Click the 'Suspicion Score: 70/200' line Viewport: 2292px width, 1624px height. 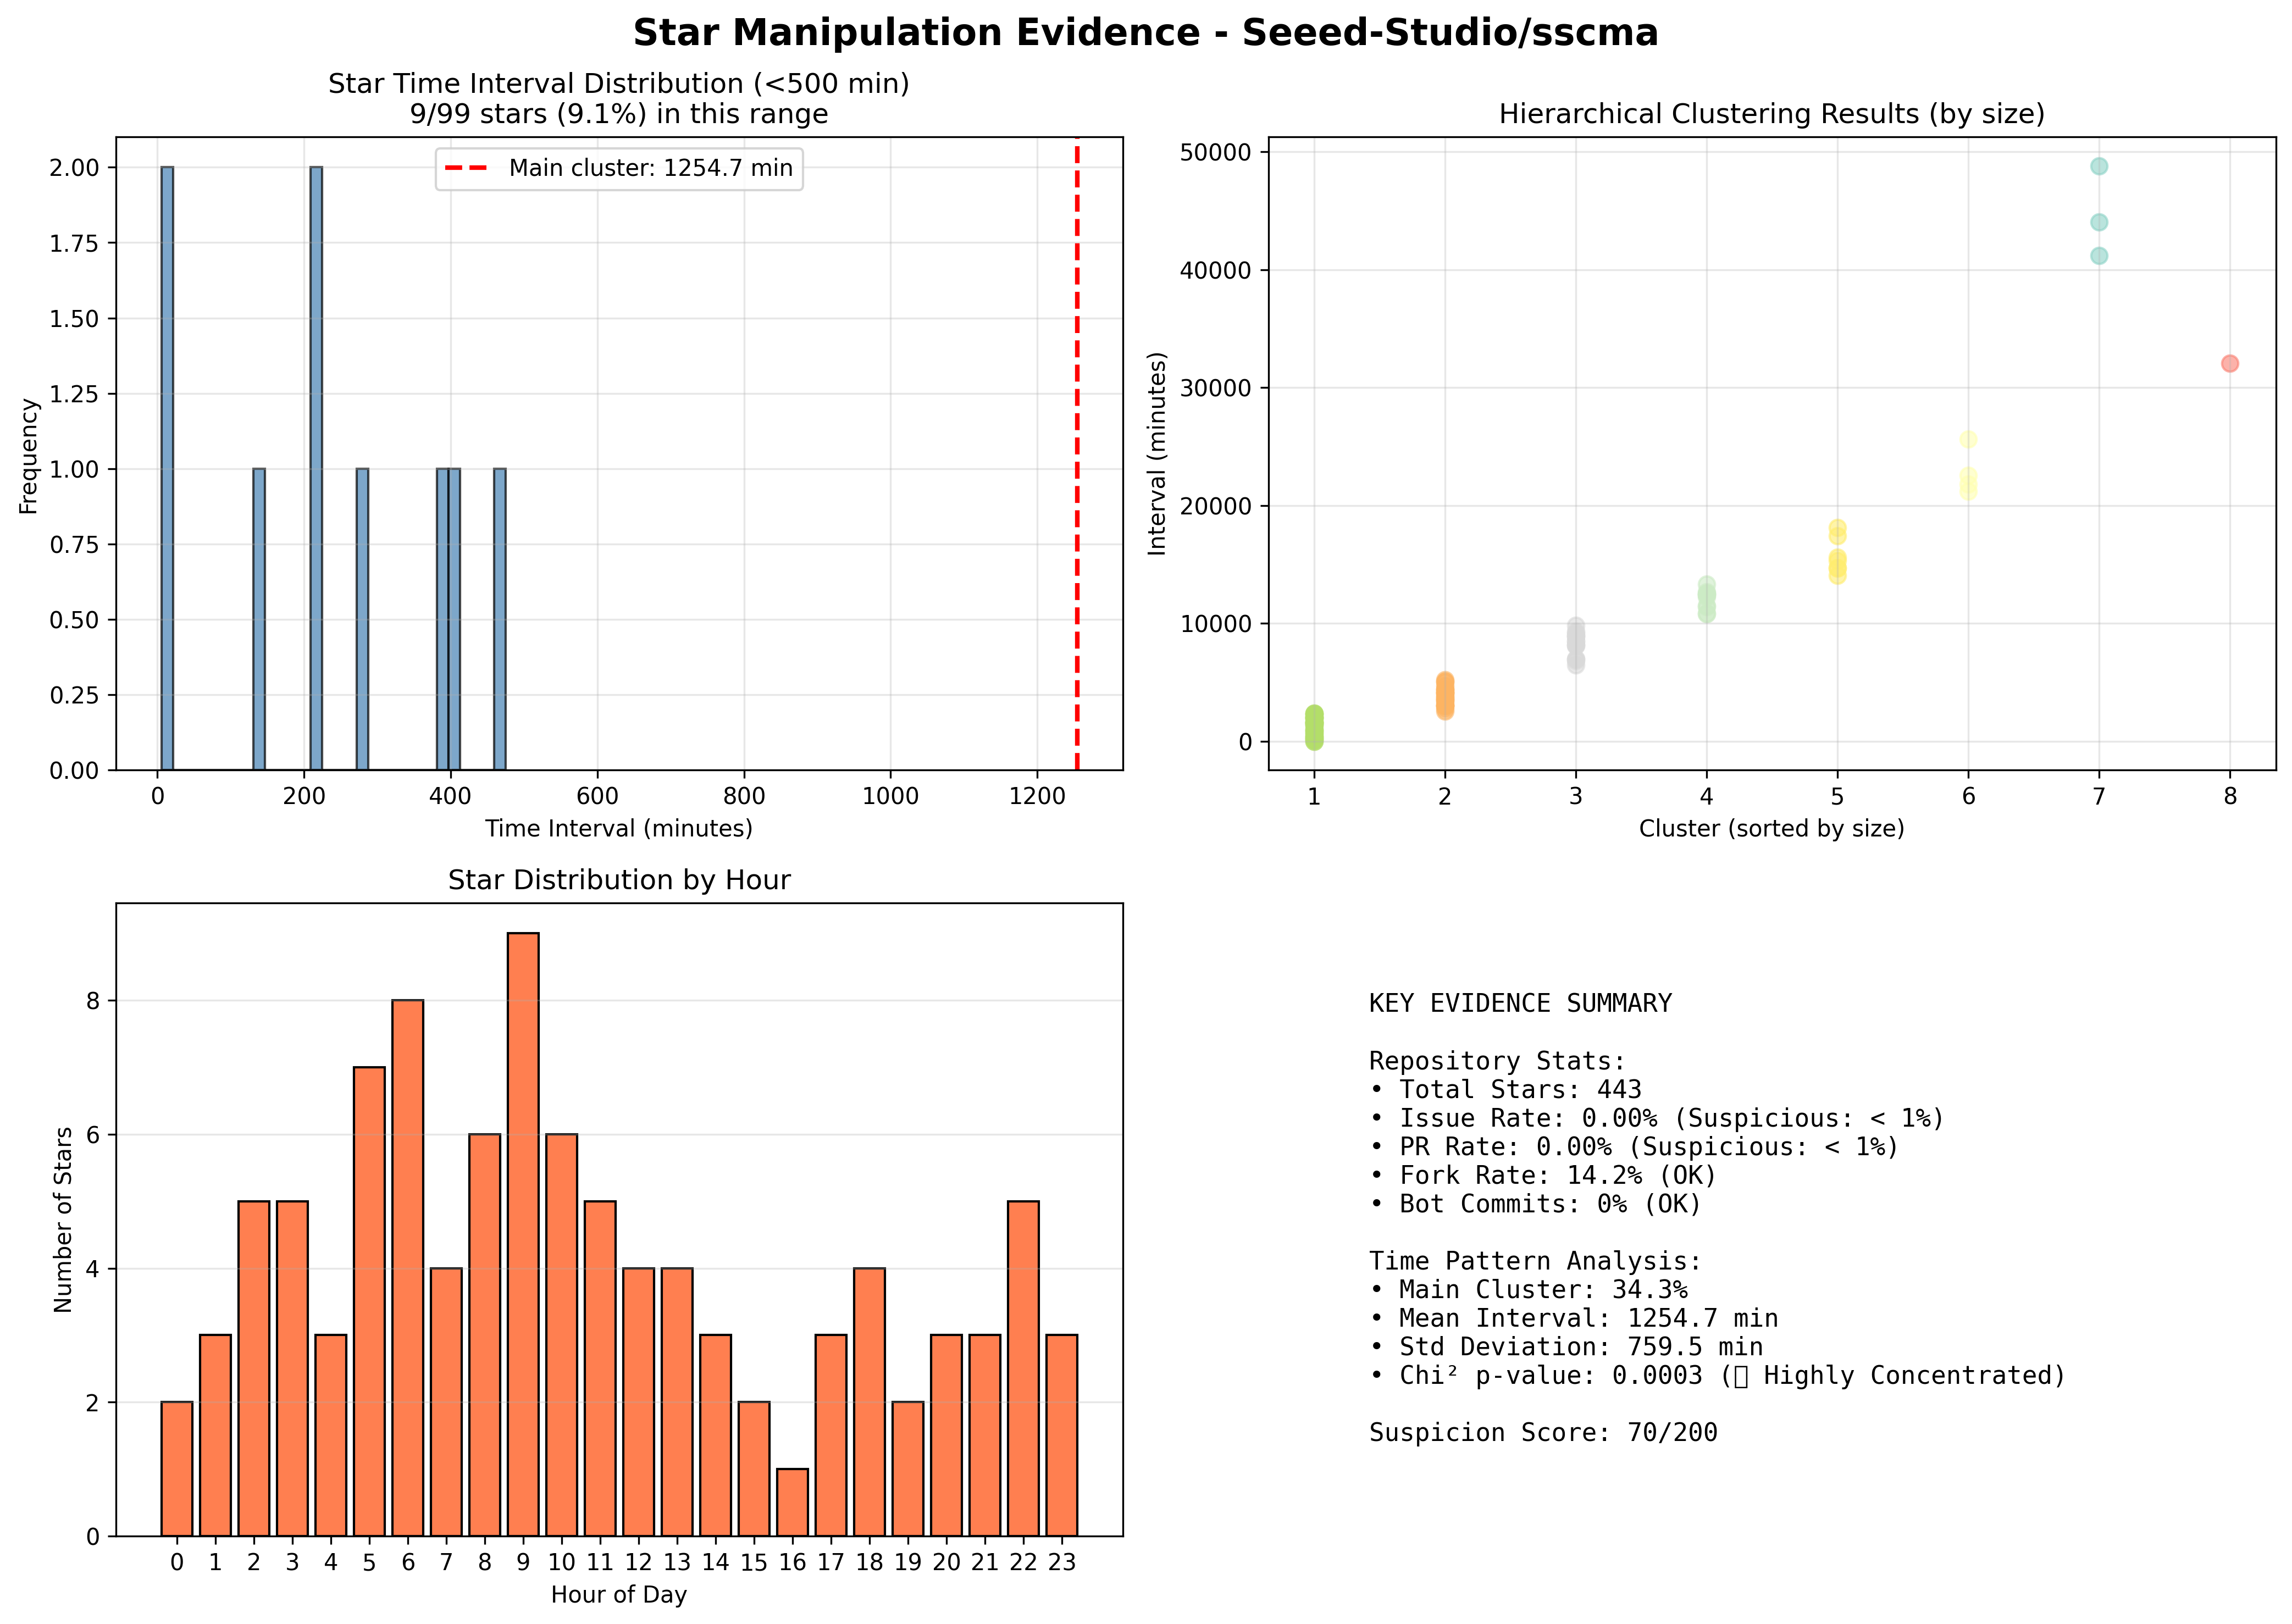coord(1543,1433)
